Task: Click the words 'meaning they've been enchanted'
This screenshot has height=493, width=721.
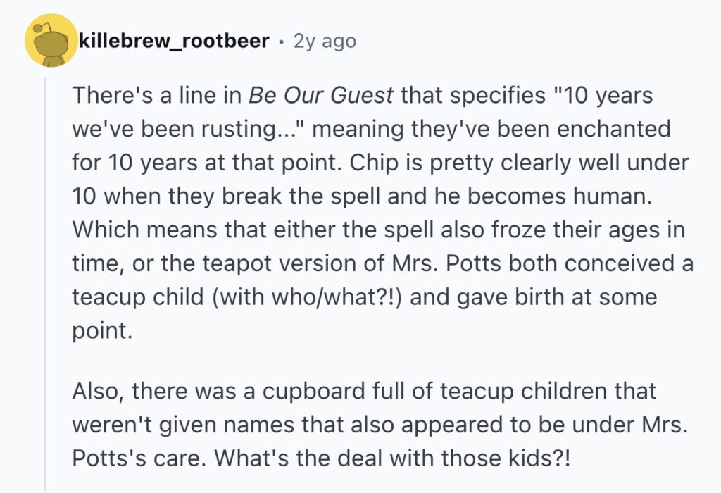Action: [491, 129]
